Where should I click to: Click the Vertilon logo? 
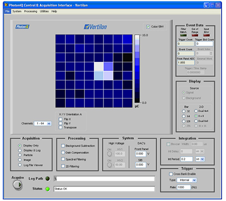point(95,27)
